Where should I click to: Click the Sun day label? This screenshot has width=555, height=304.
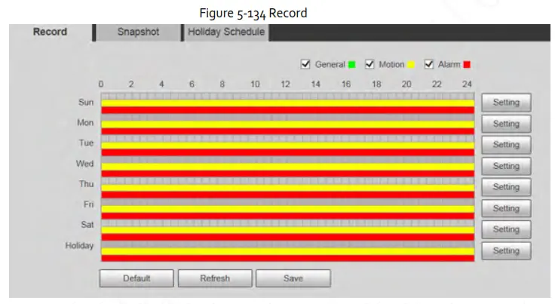pos(86,103)
